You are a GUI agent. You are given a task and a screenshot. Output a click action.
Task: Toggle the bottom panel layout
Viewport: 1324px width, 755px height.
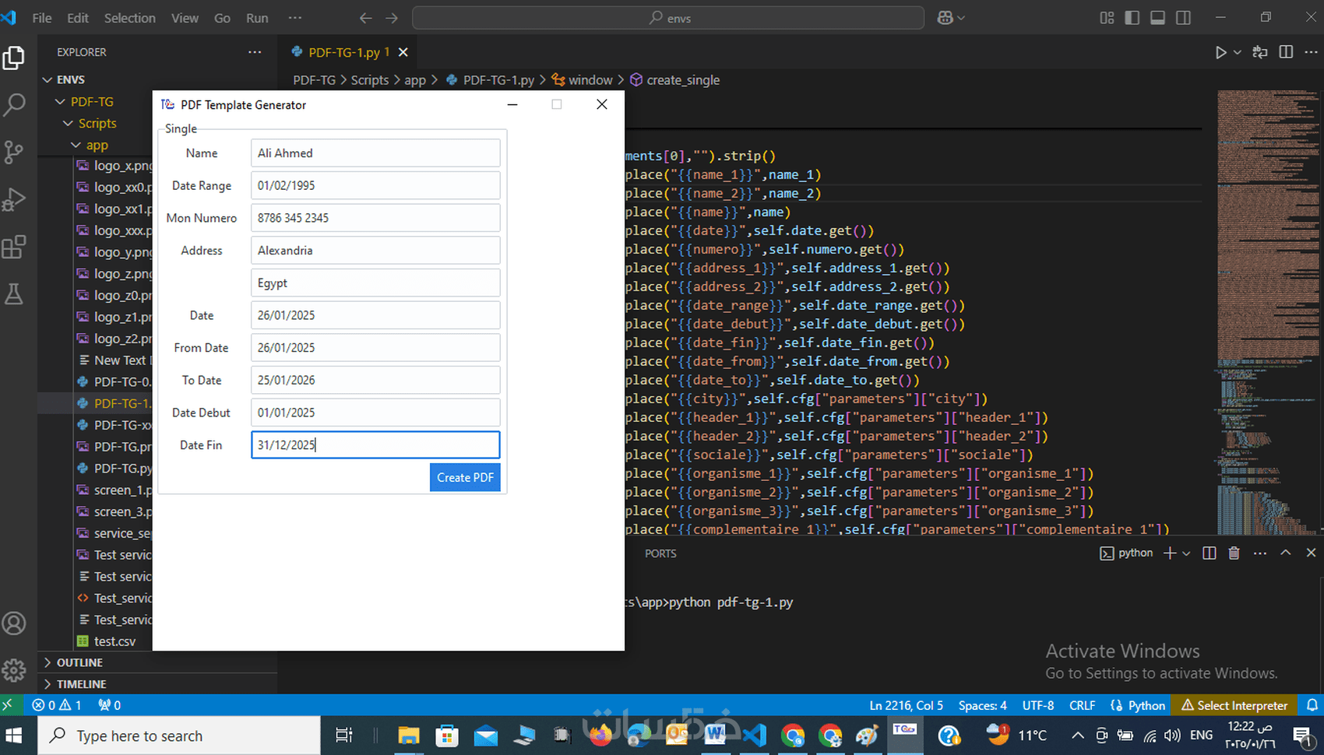1158,18
